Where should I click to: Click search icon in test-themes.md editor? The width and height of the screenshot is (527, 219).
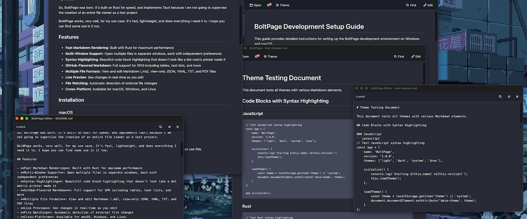[500, 96]
